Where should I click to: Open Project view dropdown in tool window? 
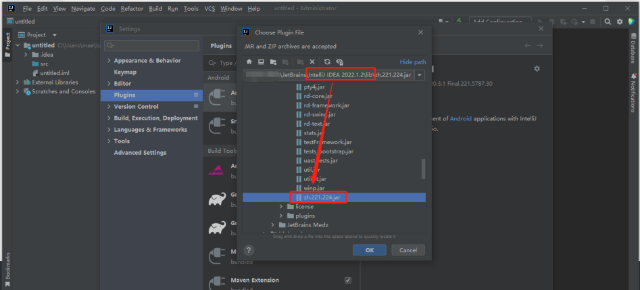point(55,34)
